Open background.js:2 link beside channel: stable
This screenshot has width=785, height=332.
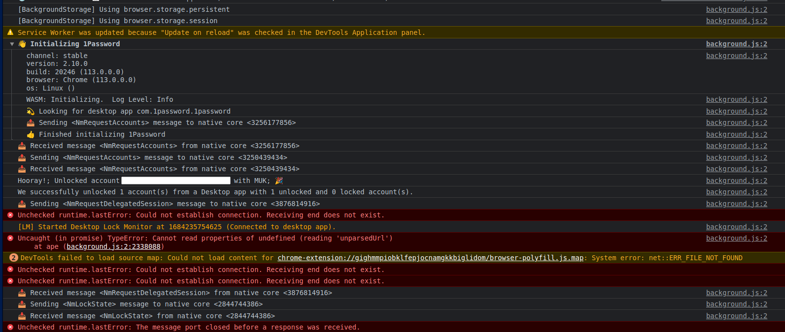coord(736,56)
